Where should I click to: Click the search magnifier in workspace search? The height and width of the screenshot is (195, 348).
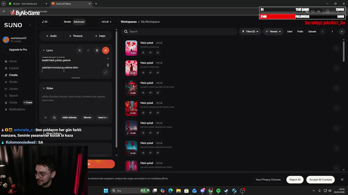pyautogui.click(x=126, y=32)
